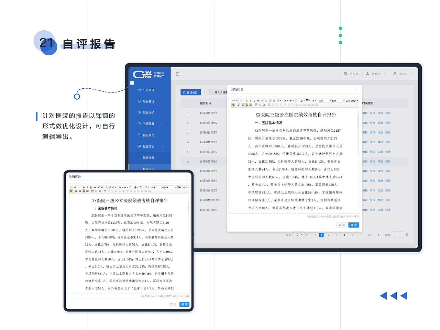The height and width of the screenshot is (330, 440).
Task: Open the demo user dropdown in the header
Action: coord(403,74)
